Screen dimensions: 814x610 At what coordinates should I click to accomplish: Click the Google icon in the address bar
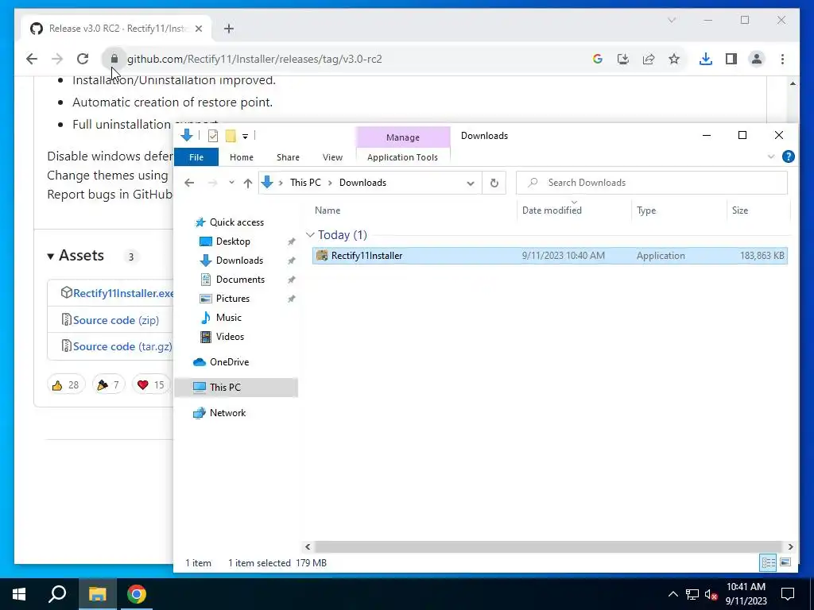[598, 59]
